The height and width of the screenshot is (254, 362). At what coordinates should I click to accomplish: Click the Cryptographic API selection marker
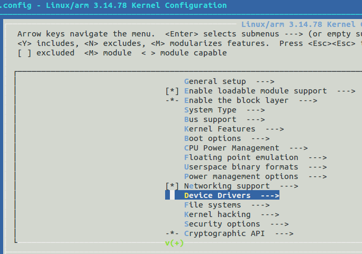coord(173,233)
